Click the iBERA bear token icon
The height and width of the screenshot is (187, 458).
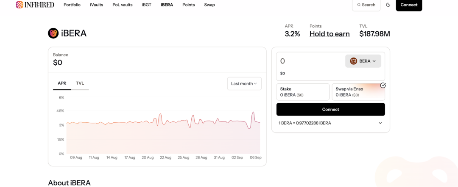tap(53, 33)
